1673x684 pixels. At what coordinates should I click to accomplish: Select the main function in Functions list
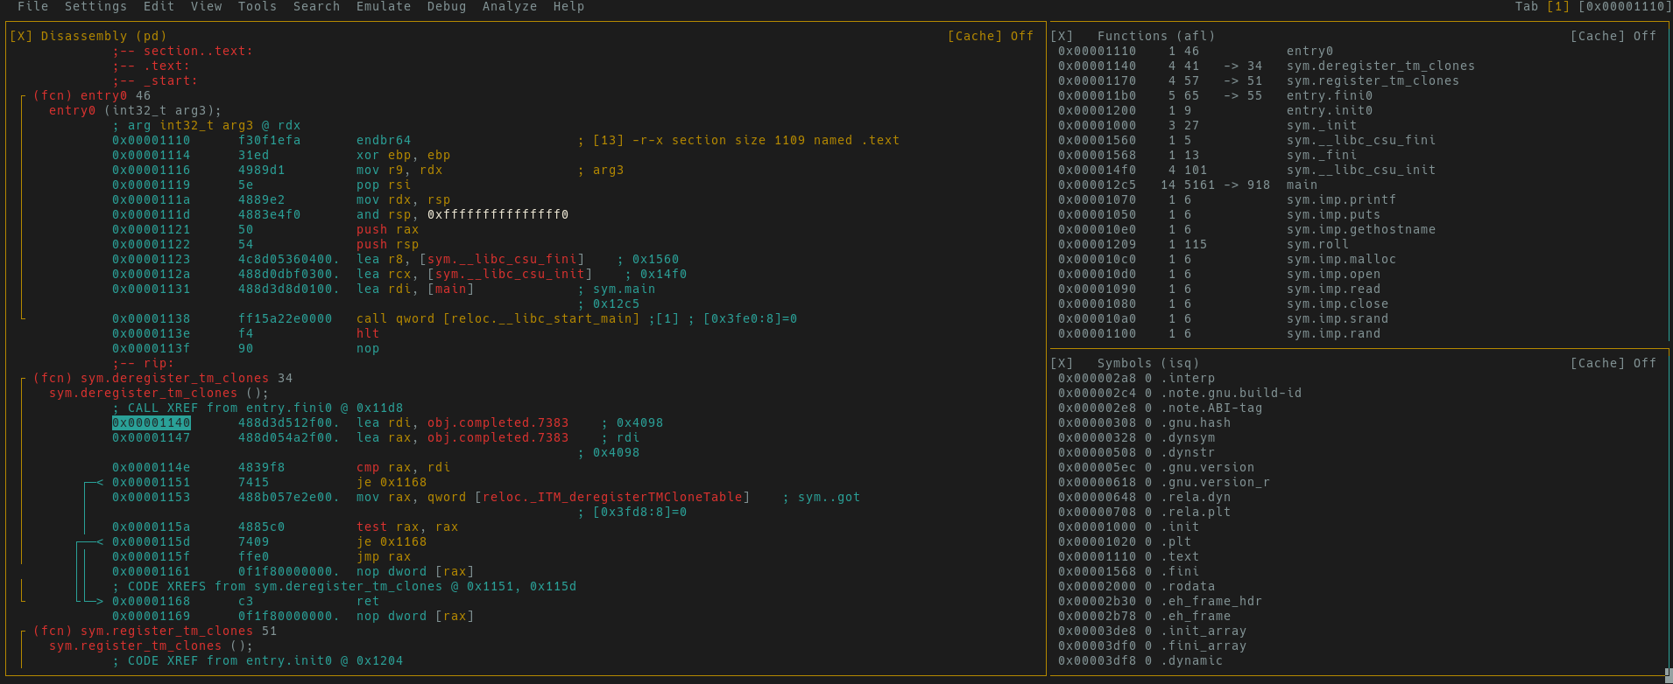[x=1302, y=185]
